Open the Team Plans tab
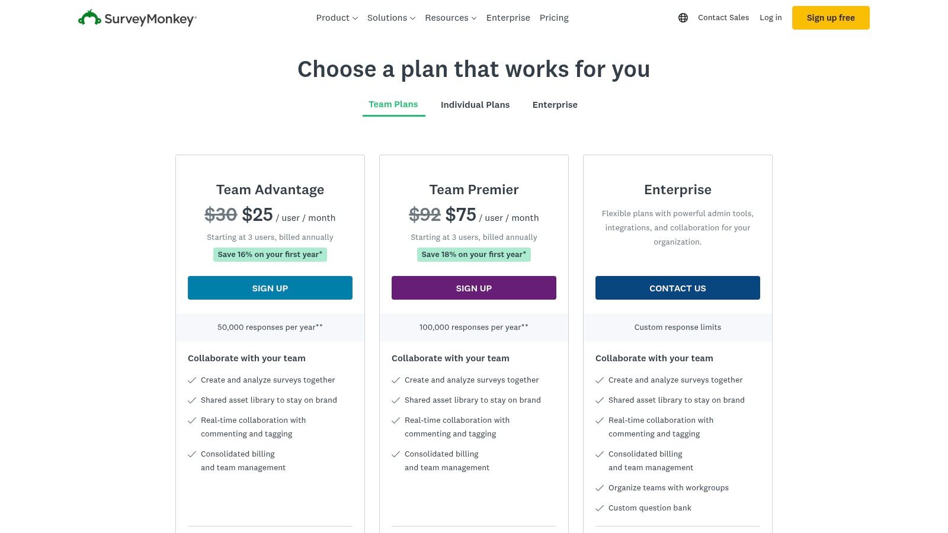 point(393,104)
